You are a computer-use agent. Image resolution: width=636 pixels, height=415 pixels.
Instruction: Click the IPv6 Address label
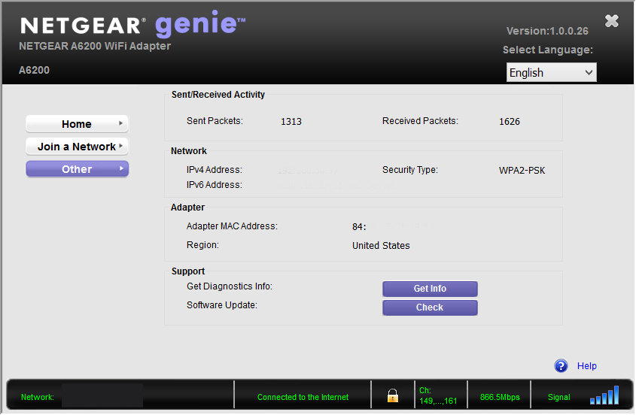215,185
